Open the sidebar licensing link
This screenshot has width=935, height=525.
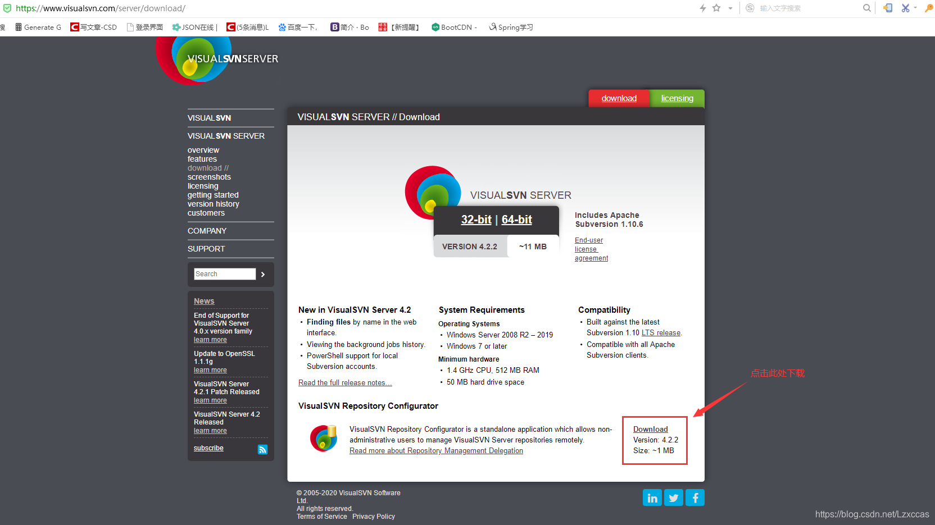(203, 186)
